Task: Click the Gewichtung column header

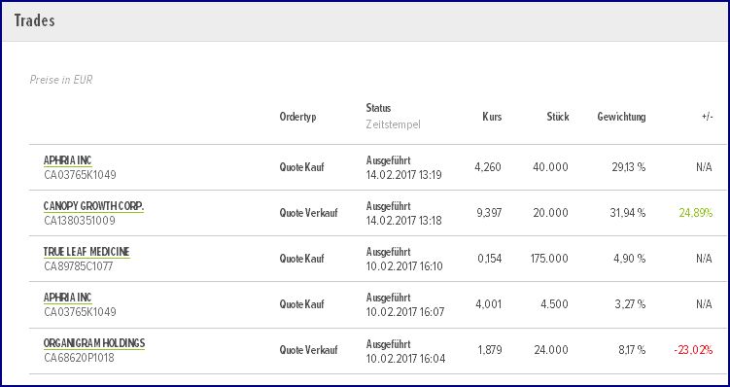Action: 621,117
